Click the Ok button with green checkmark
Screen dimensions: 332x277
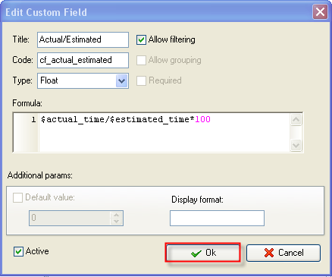click(x=203, y=253)
